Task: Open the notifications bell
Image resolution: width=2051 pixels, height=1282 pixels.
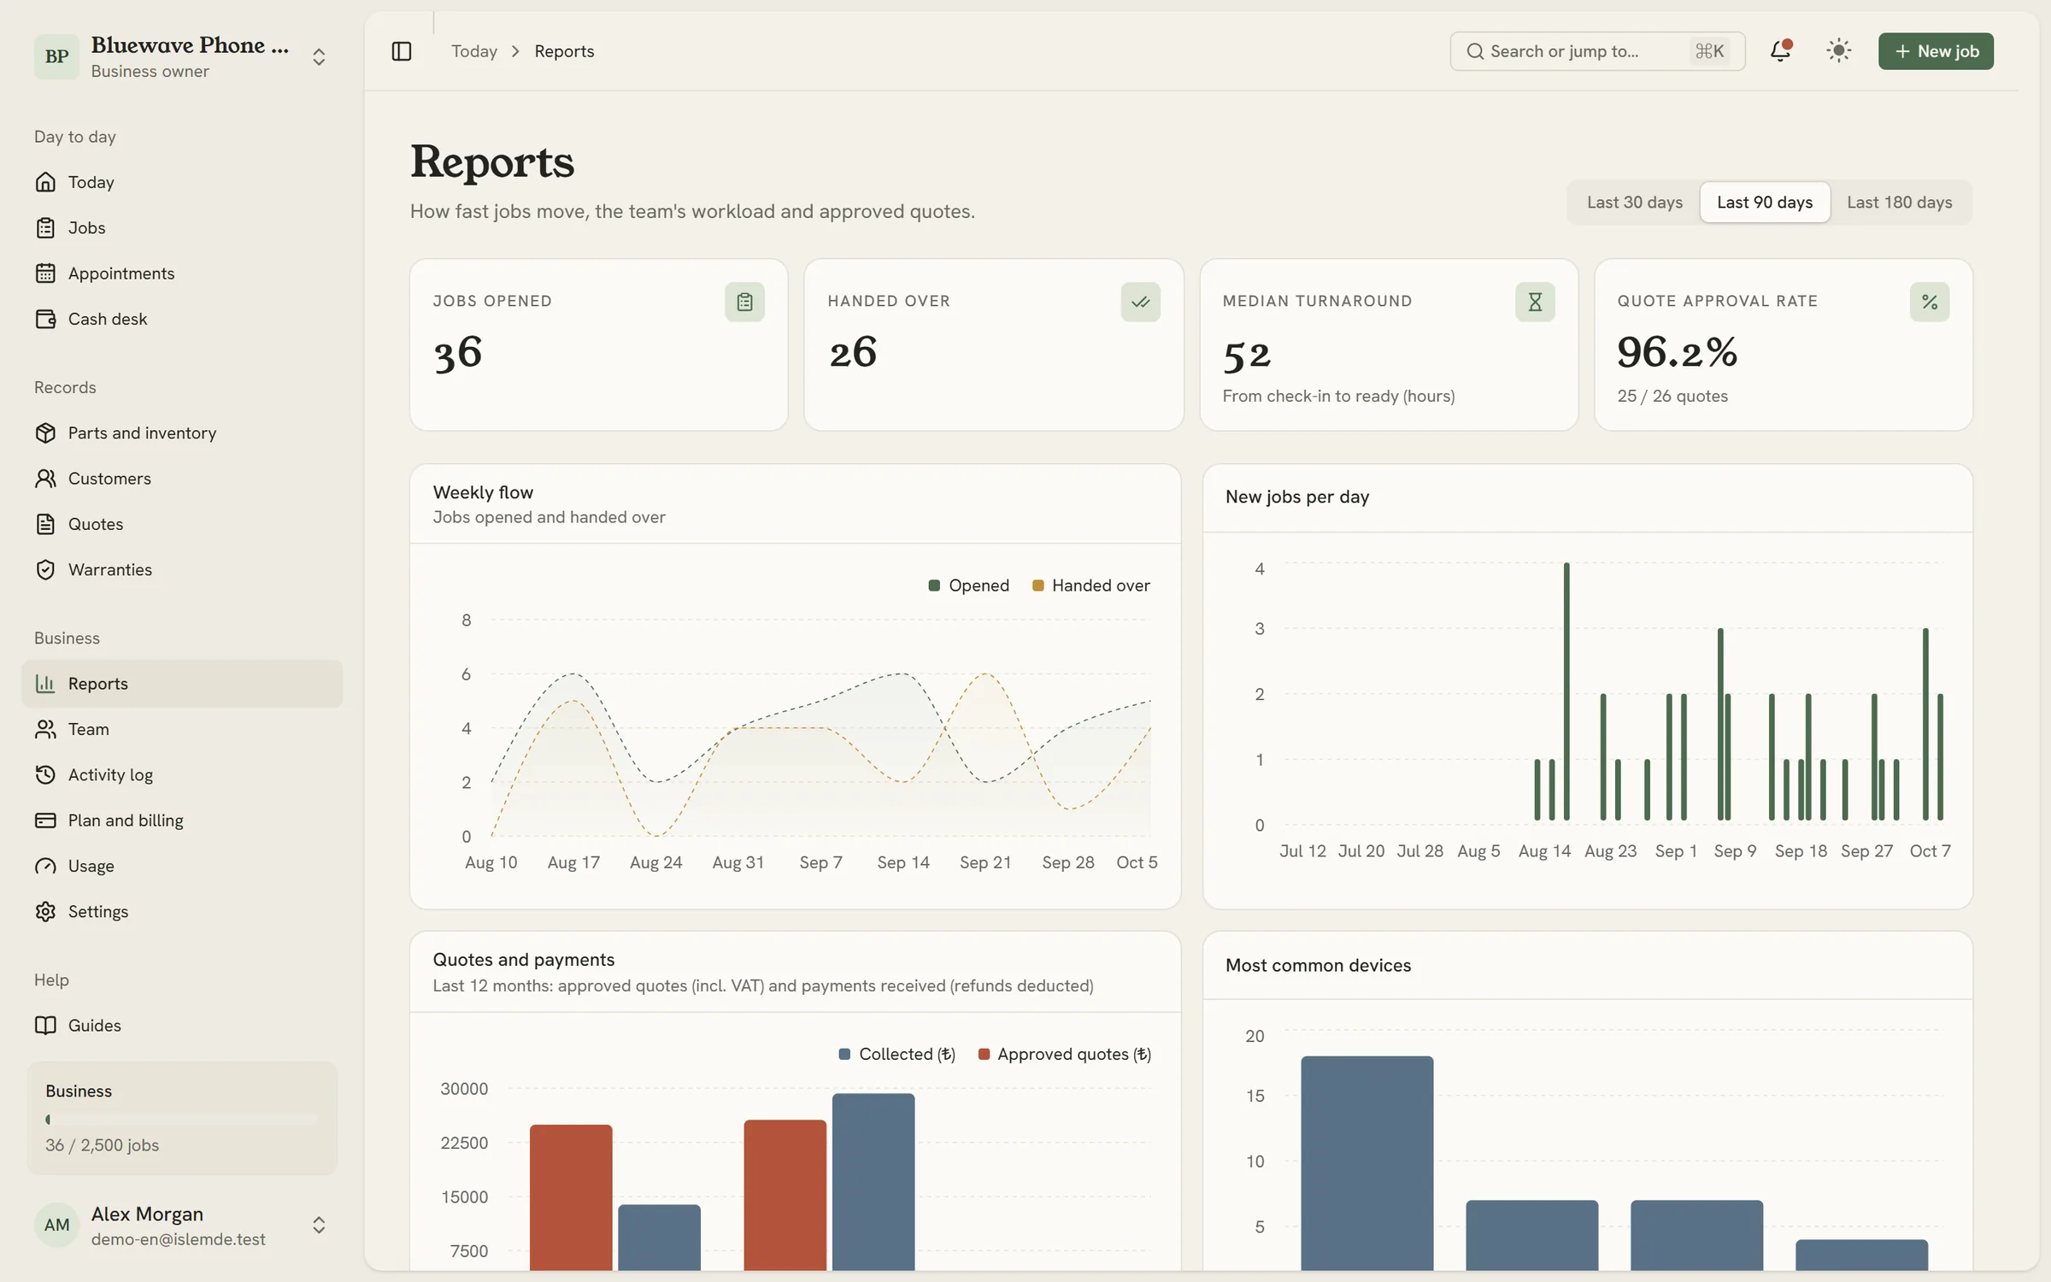Action: [1780, 51]
